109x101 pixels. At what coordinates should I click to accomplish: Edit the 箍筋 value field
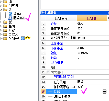92,53
